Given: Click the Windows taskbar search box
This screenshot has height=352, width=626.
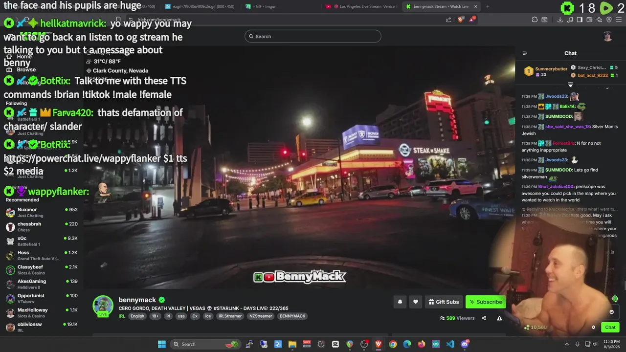Looking at the screenshot, I should pyautogui.click(x=205, y=344).
